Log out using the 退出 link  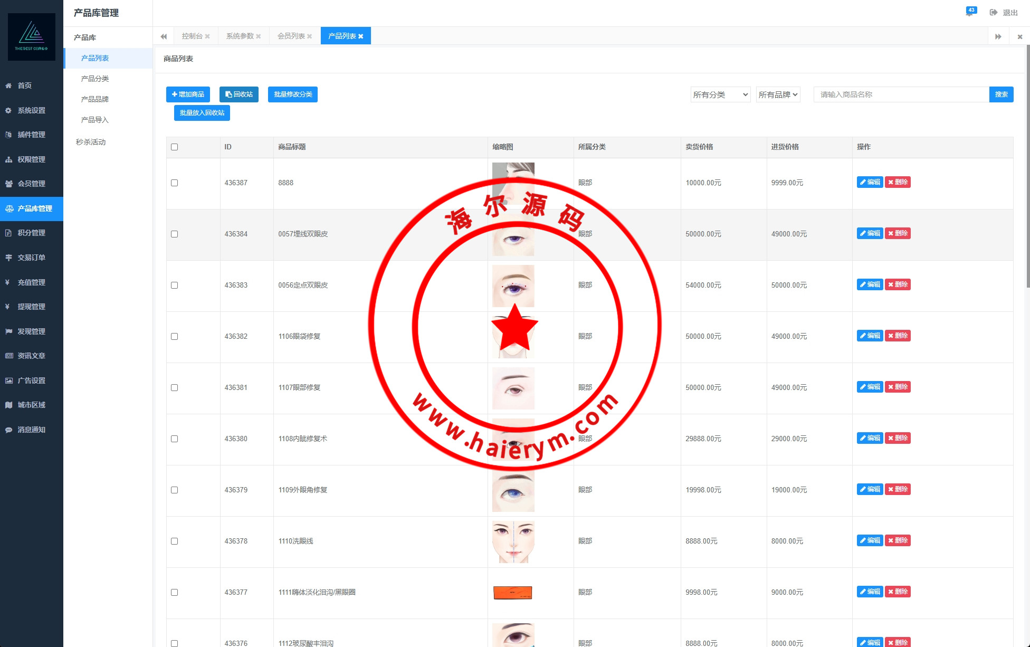(x=1004, y=13)
